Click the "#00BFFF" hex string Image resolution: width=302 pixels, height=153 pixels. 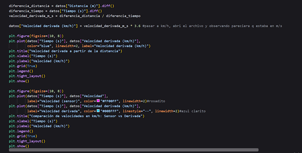[109, 111]
